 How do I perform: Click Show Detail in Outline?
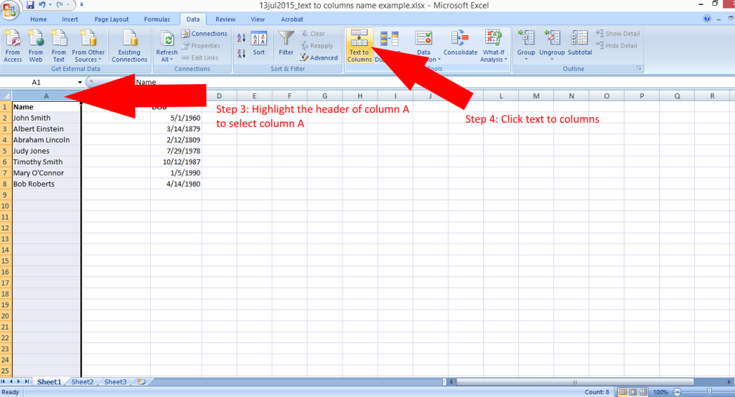click(617, 33)
